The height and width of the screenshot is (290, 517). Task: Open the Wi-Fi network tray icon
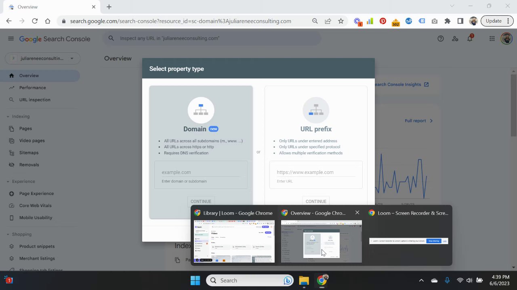pyautogui.click(x=460, y=280)
